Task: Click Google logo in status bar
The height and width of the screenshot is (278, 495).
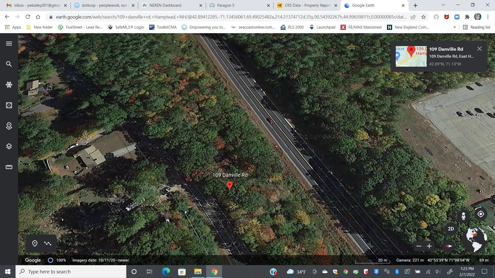Action: click(33, 260)
